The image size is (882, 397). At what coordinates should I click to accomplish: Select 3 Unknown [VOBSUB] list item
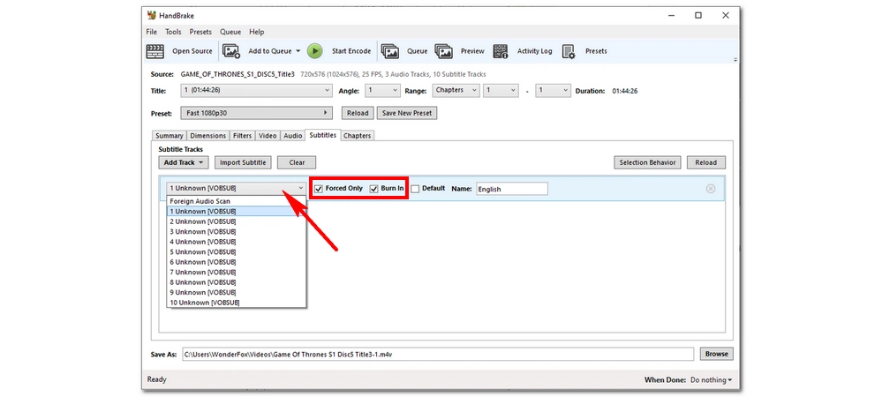tap(237, 232)
